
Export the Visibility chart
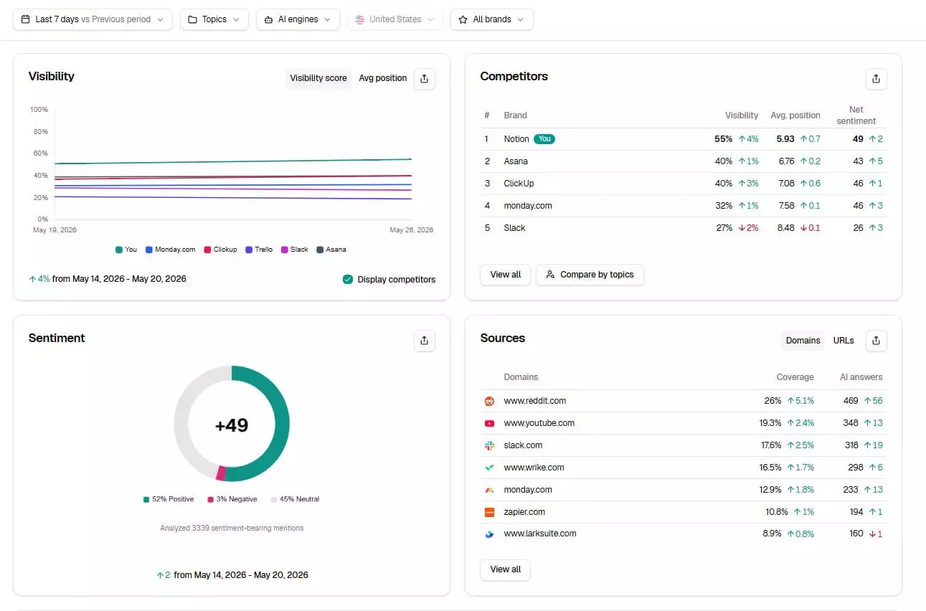point(425,78)
